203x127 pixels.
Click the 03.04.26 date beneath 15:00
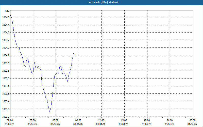pyautogui.click(x=124, y=124)
